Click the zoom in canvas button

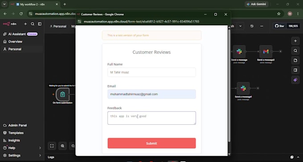click(x=63, y=146)
